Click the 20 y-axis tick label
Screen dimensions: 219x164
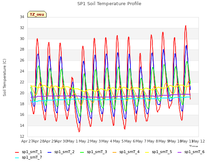(22, 93)
